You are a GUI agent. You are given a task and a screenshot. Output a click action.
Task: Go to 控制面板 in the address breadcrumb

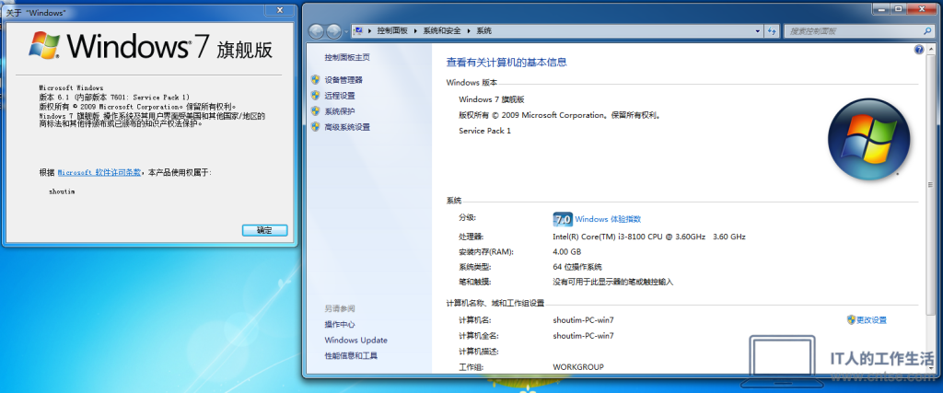coord(392,30)
